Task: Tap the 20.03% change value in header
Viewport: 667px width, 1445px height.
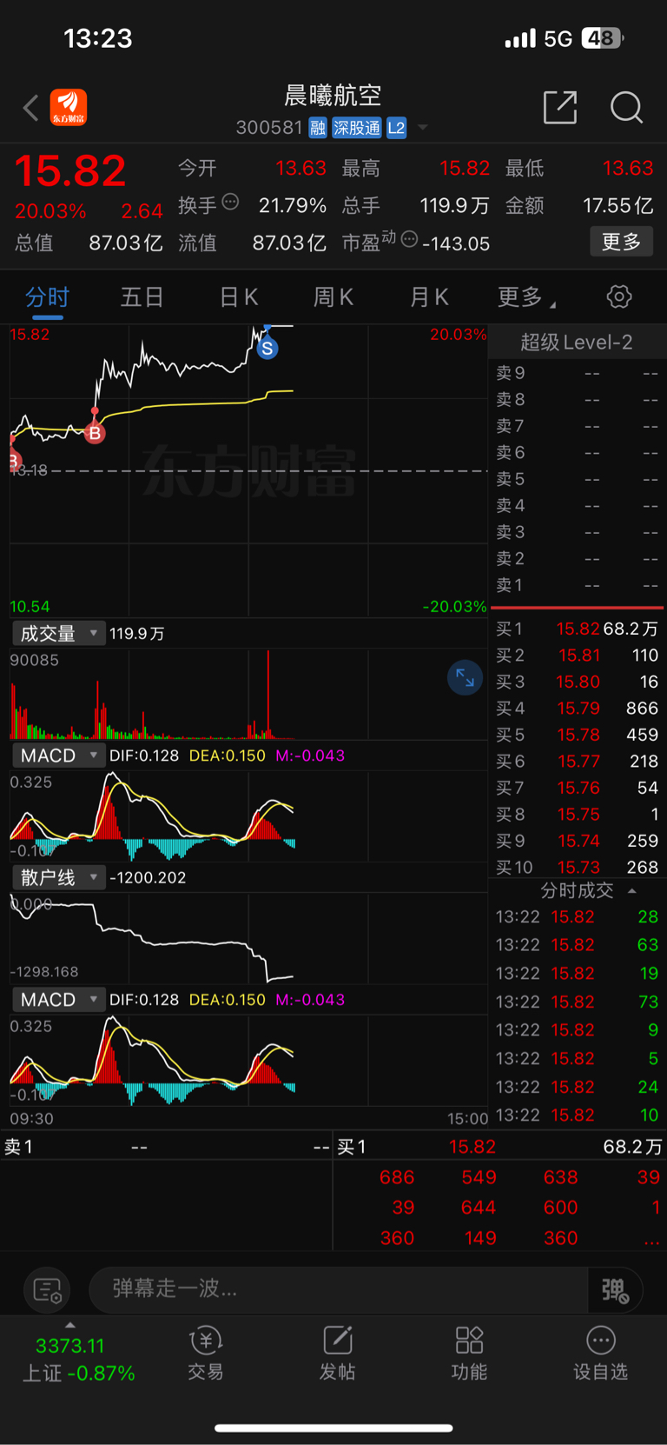Action: (50, 211)
